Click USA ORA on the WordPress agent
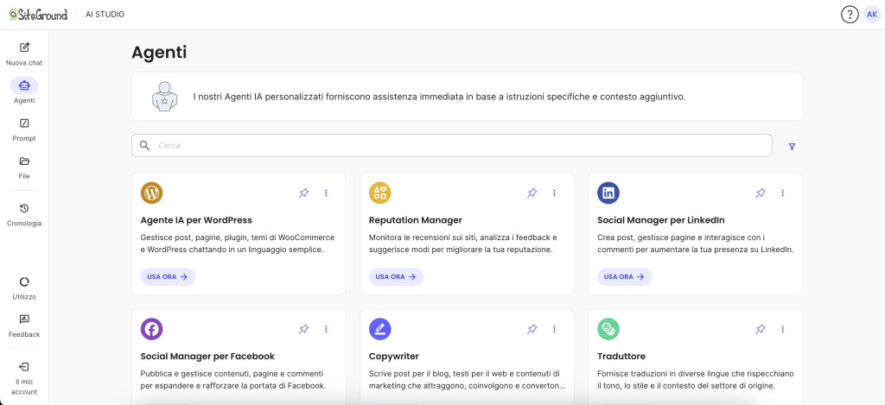885x405 pixels. click(x=168, y=277)
